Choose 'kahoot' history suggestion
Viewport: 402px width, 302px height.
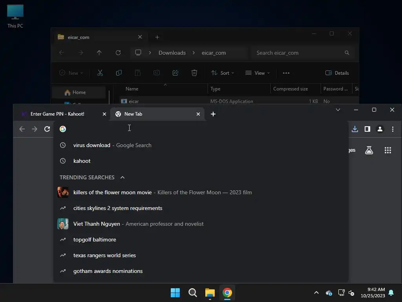[201, 161]
